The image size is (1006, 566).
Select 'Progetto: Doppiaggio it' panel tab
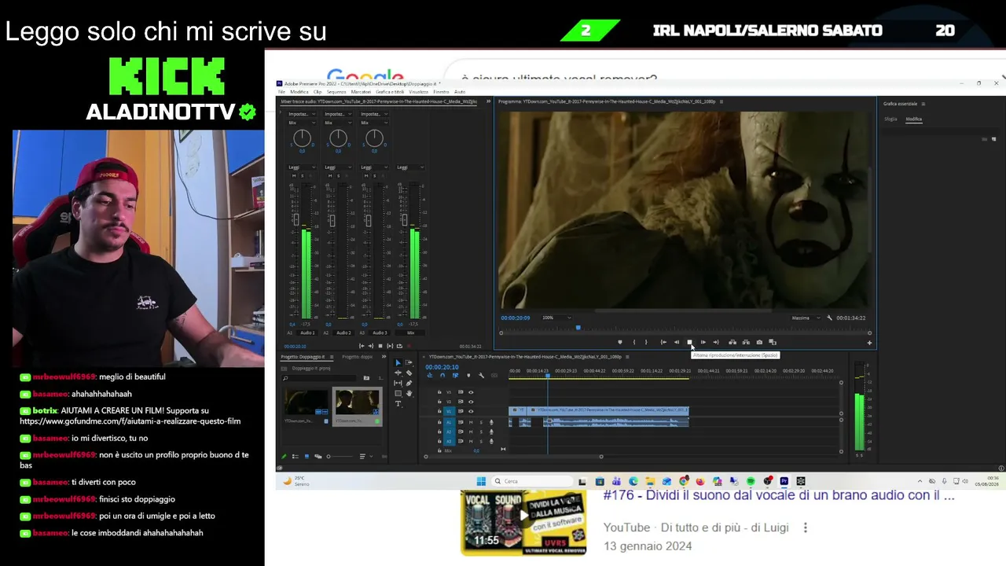tap(303, 357)
